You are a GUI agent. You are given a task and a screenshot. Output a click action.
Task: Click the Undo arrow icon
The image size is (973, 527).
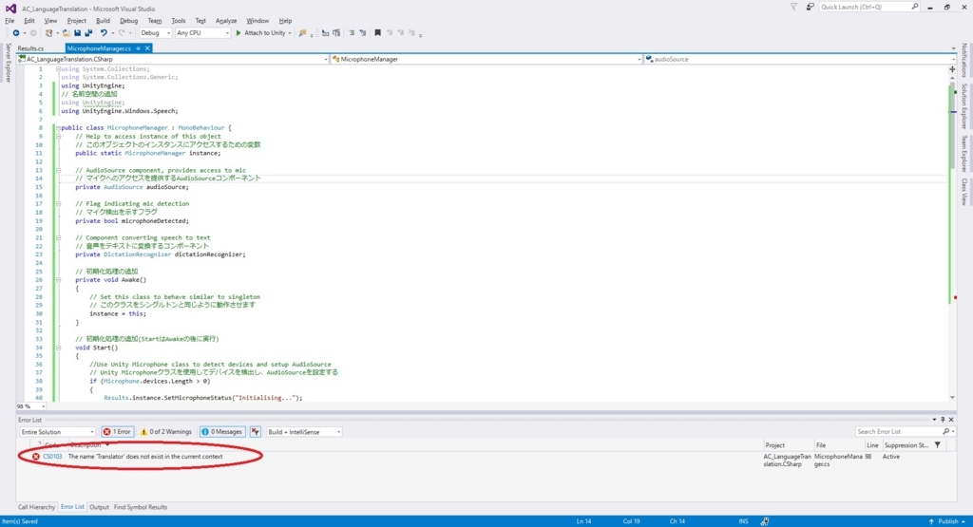[x=103, y=33]
